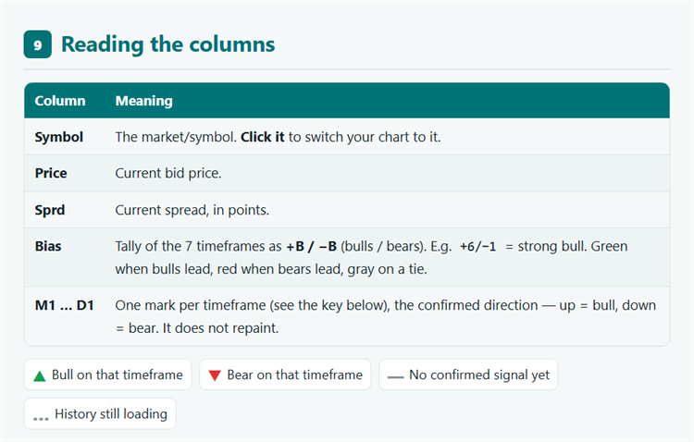Click the 'Current bid price.' description
694x442 pixels.
tap(168, 173)
